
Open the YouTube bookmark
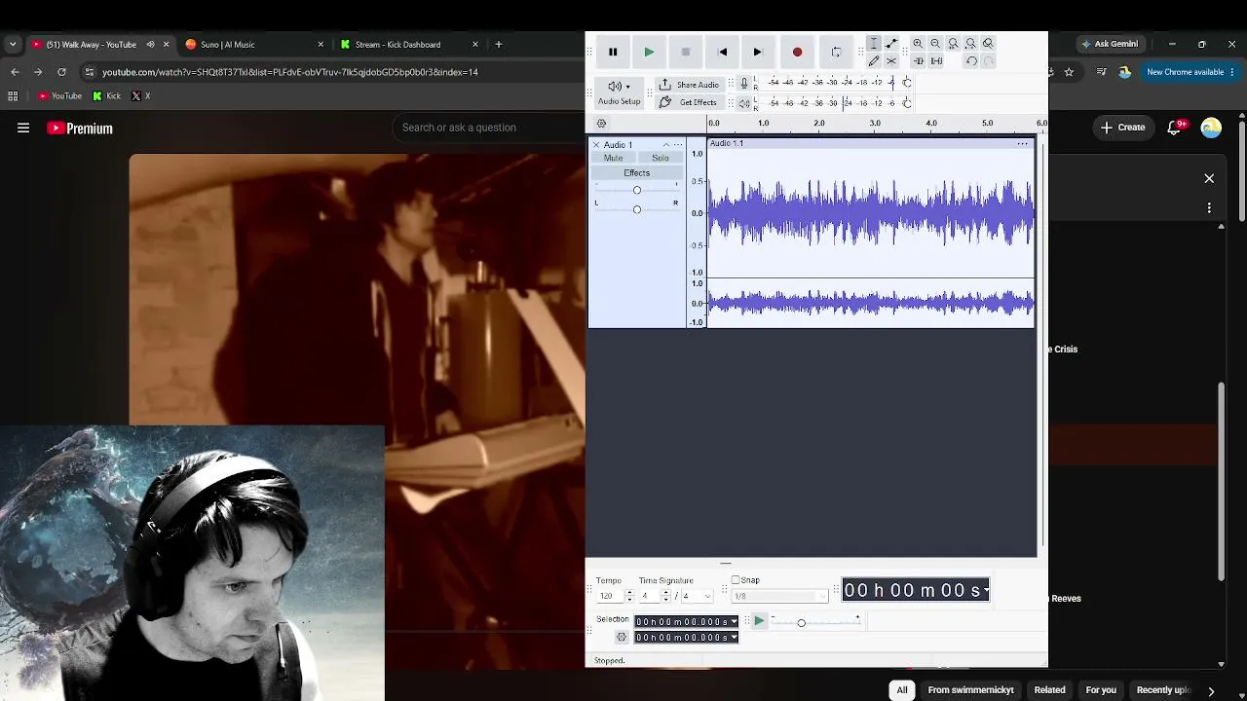point(59,96)
